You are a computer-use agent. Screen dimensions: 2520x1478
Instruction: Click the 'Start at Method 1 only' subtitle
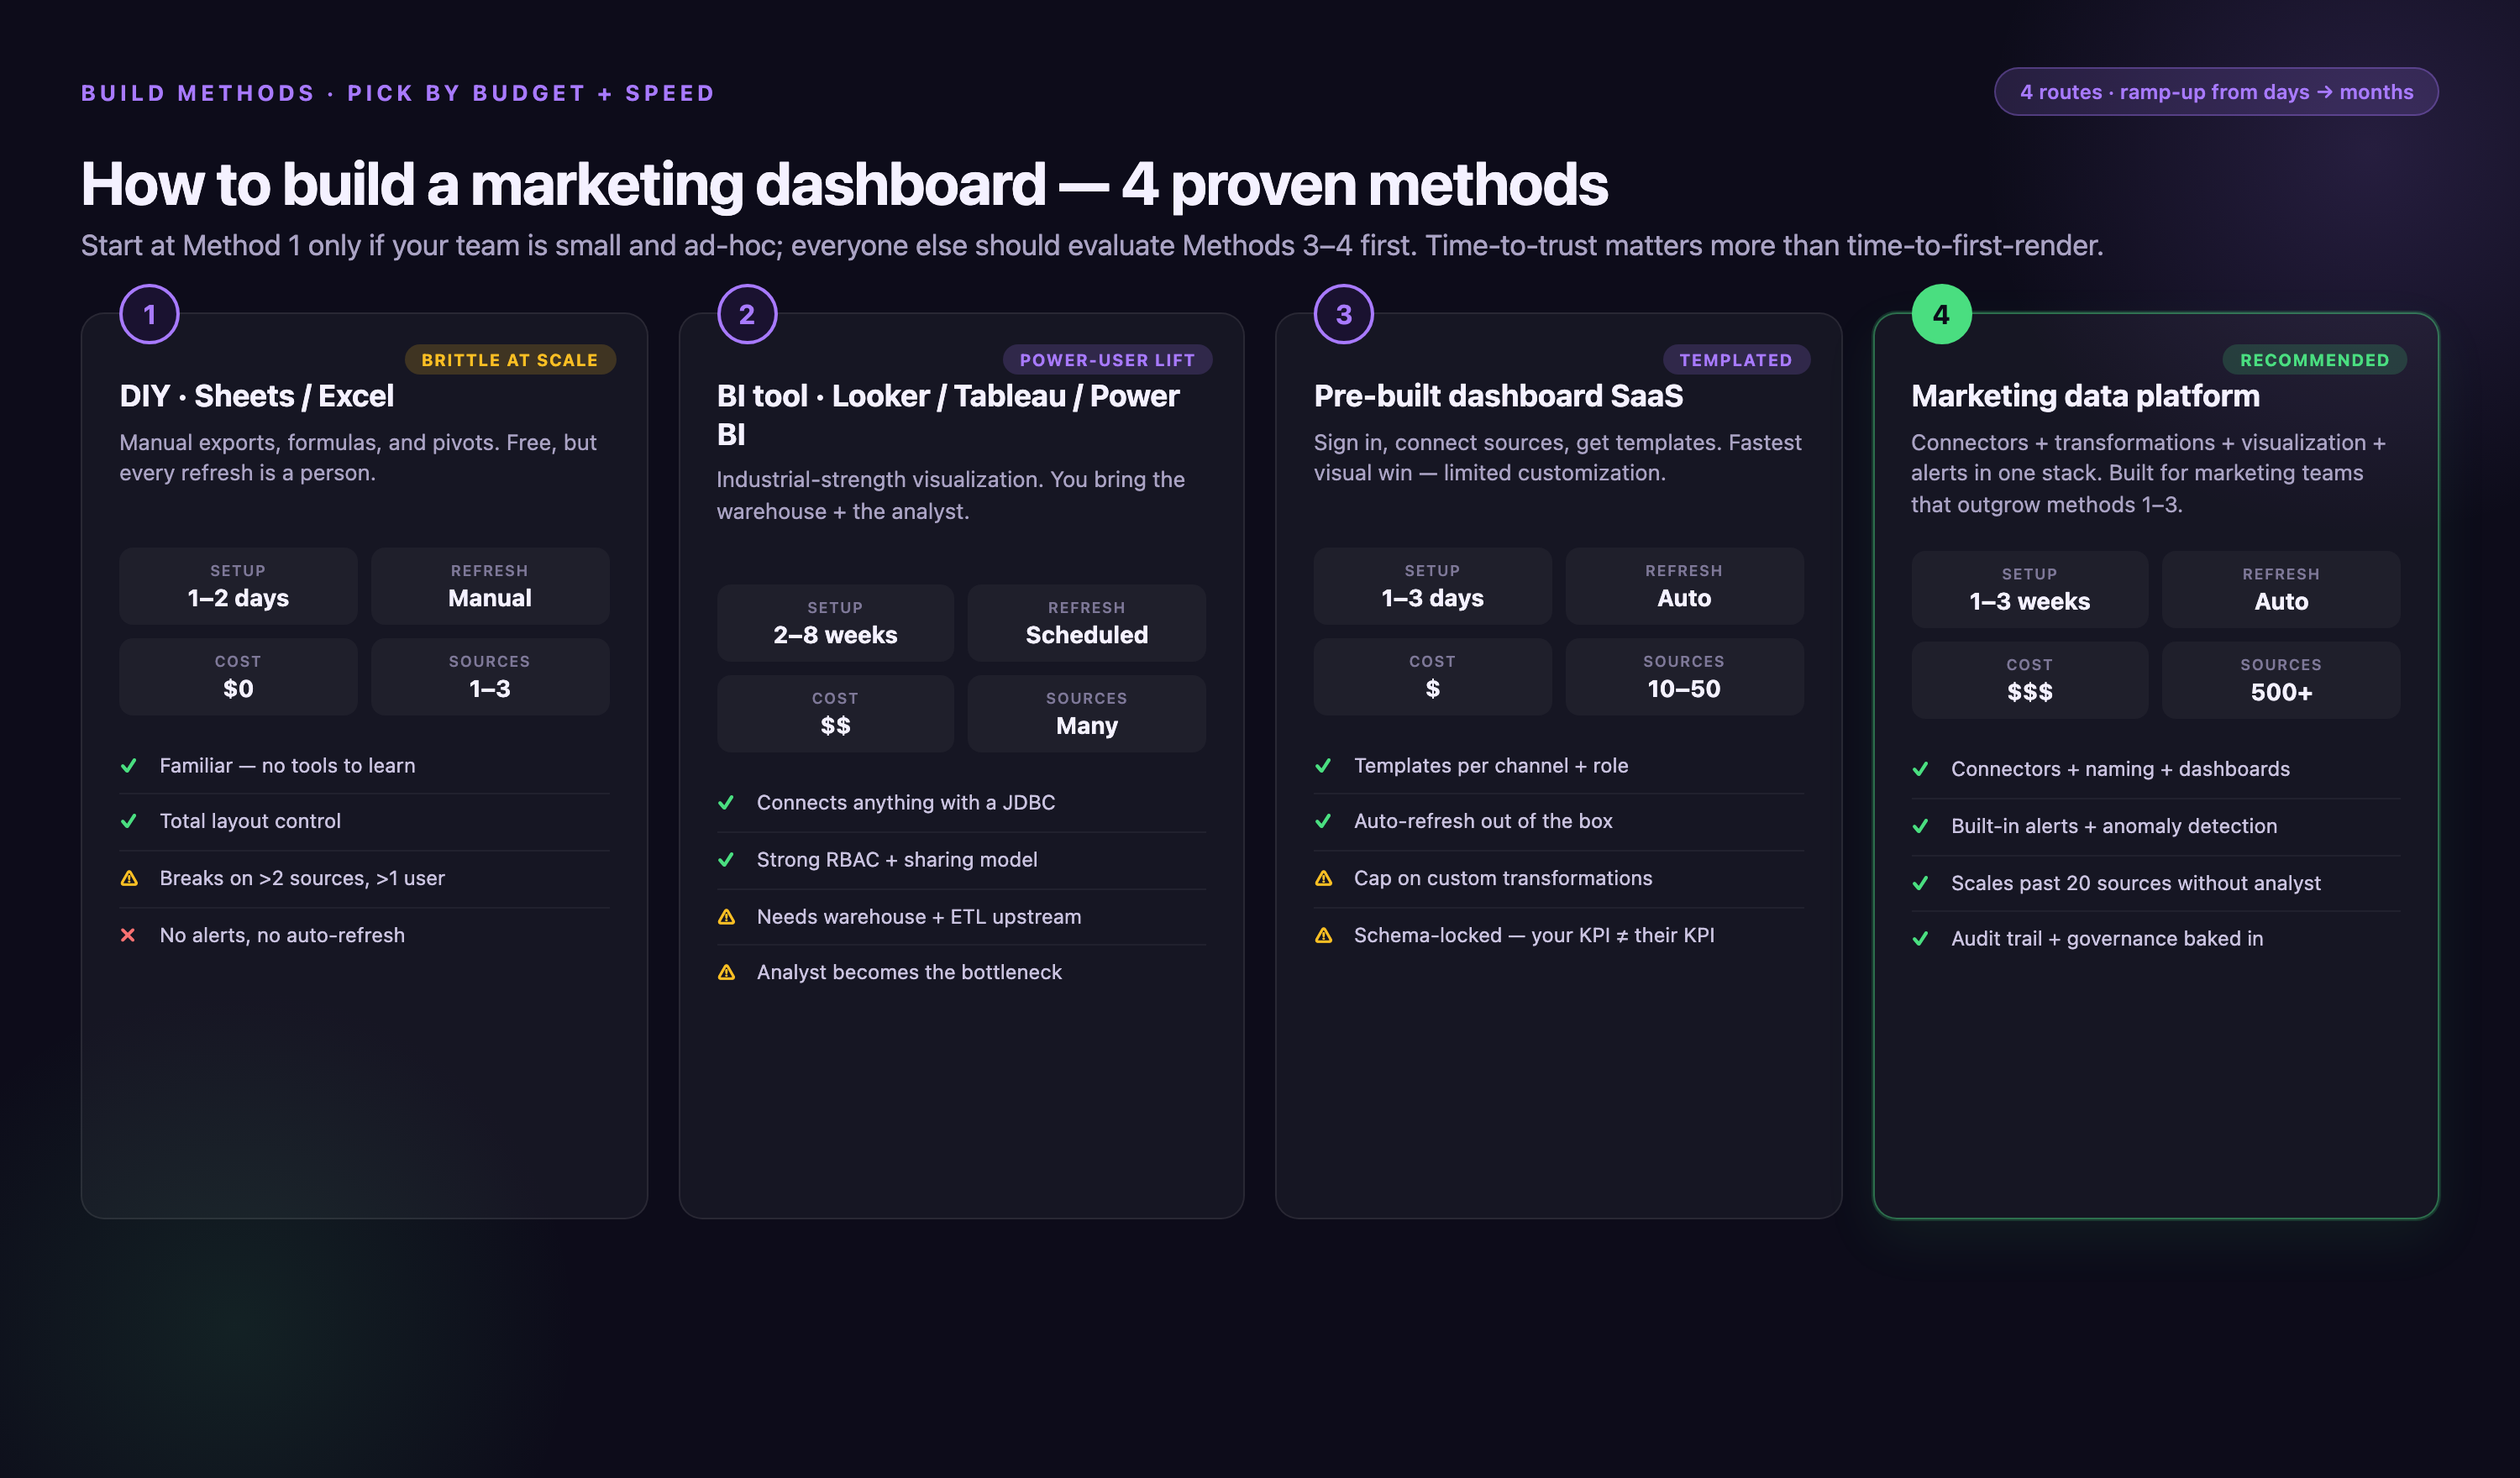click(1092, 246)
